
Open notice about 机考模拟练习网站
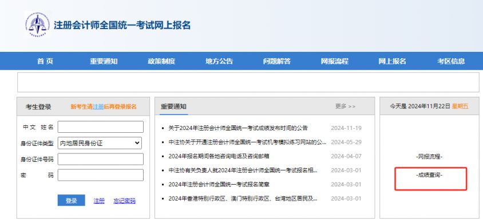point(247,142)
